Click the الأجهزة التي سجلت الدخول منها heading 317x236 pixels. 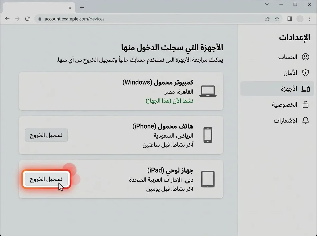coord(172,47)
